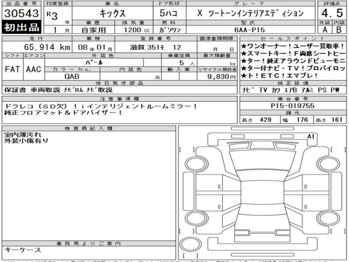Select the exterior grade A
Image resolution: width=349 pixels, height=262 pixels.
point(325,30)
